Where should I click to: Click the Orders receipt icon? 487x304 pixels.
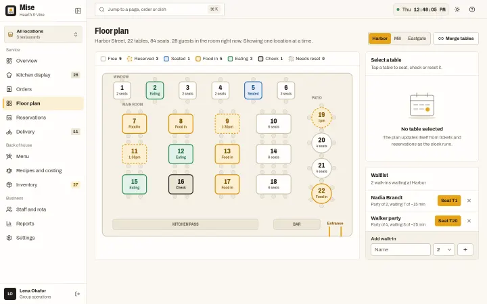tap(9, 89)
